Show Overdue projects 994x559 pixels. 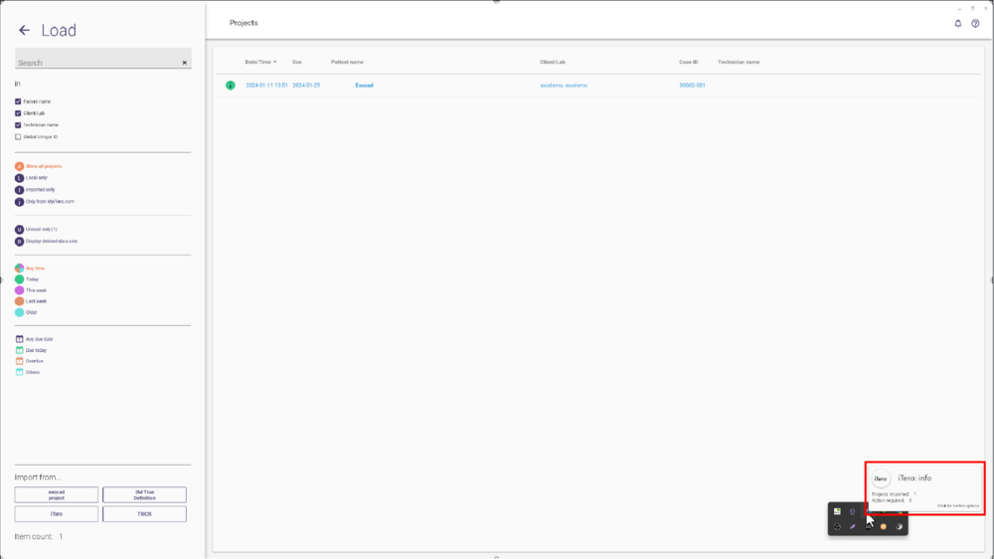[29, 361]
